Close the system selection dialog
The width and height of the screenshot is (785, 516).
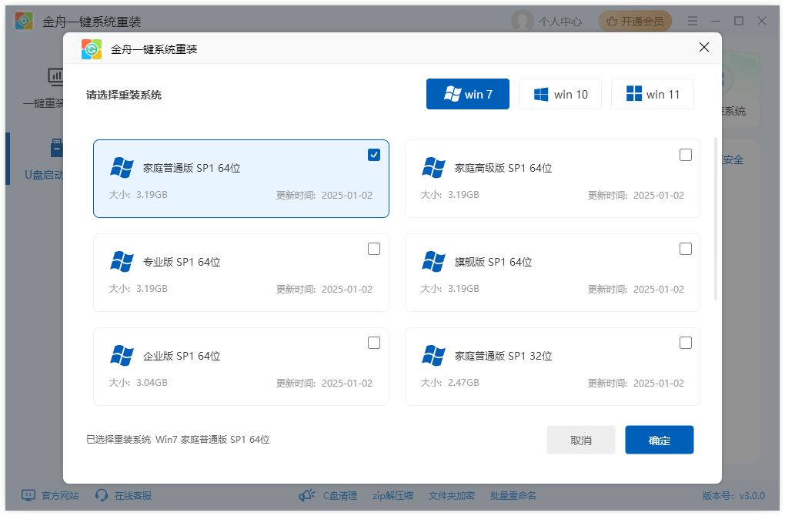tap(704, 47)
